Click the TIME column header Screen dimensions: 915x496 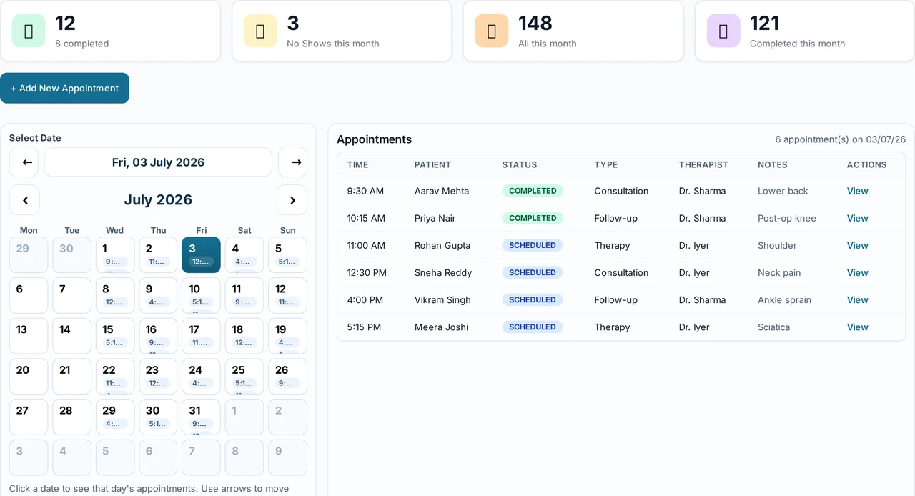click(357, 164)
